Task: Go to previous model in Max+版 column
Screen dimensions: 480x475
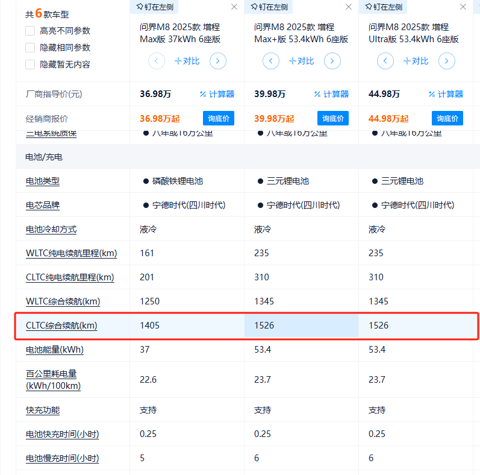Action: coord(271,61)
